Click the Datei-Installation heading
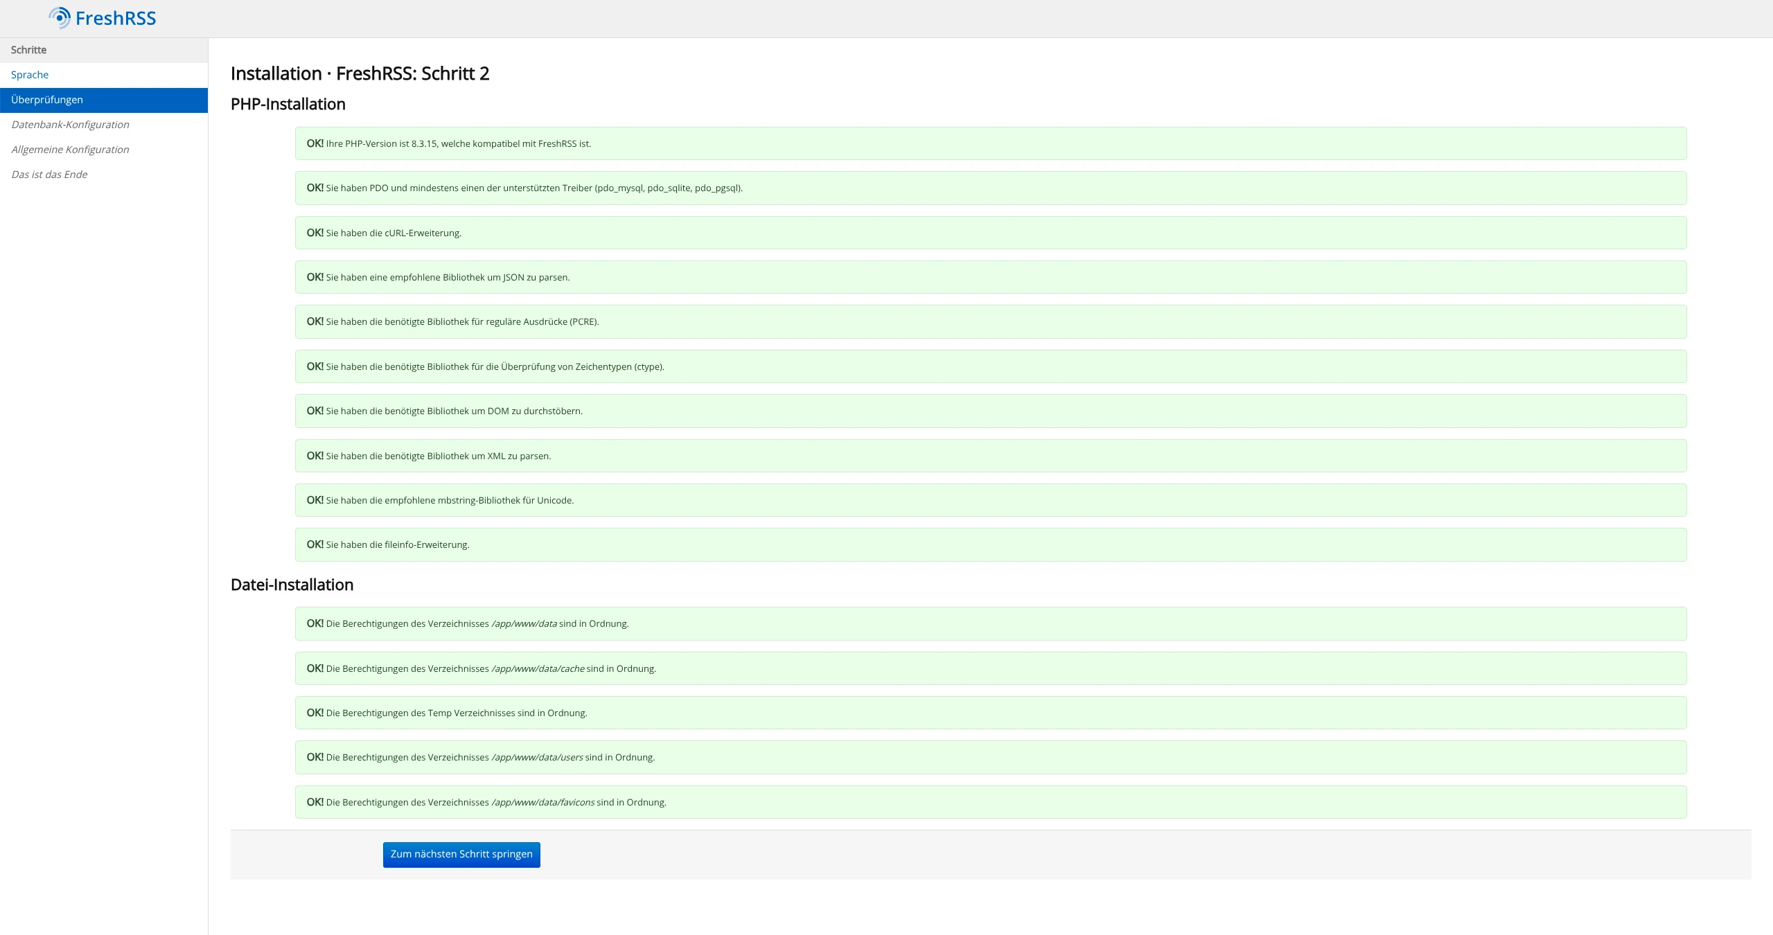Image resolution: width=1773 pixels, height=935 pixels. [292, 585]
